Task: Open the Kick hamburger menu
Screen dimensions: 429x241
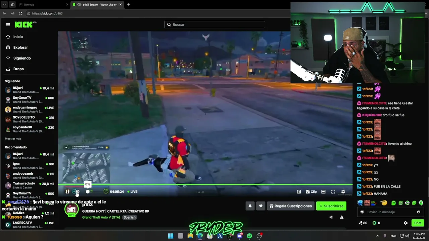Action: 8,24
